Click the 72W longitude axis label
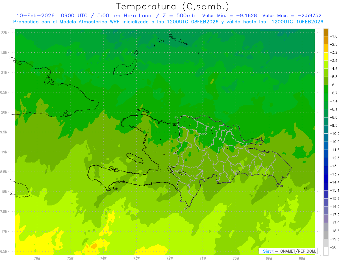 (169, 258)
